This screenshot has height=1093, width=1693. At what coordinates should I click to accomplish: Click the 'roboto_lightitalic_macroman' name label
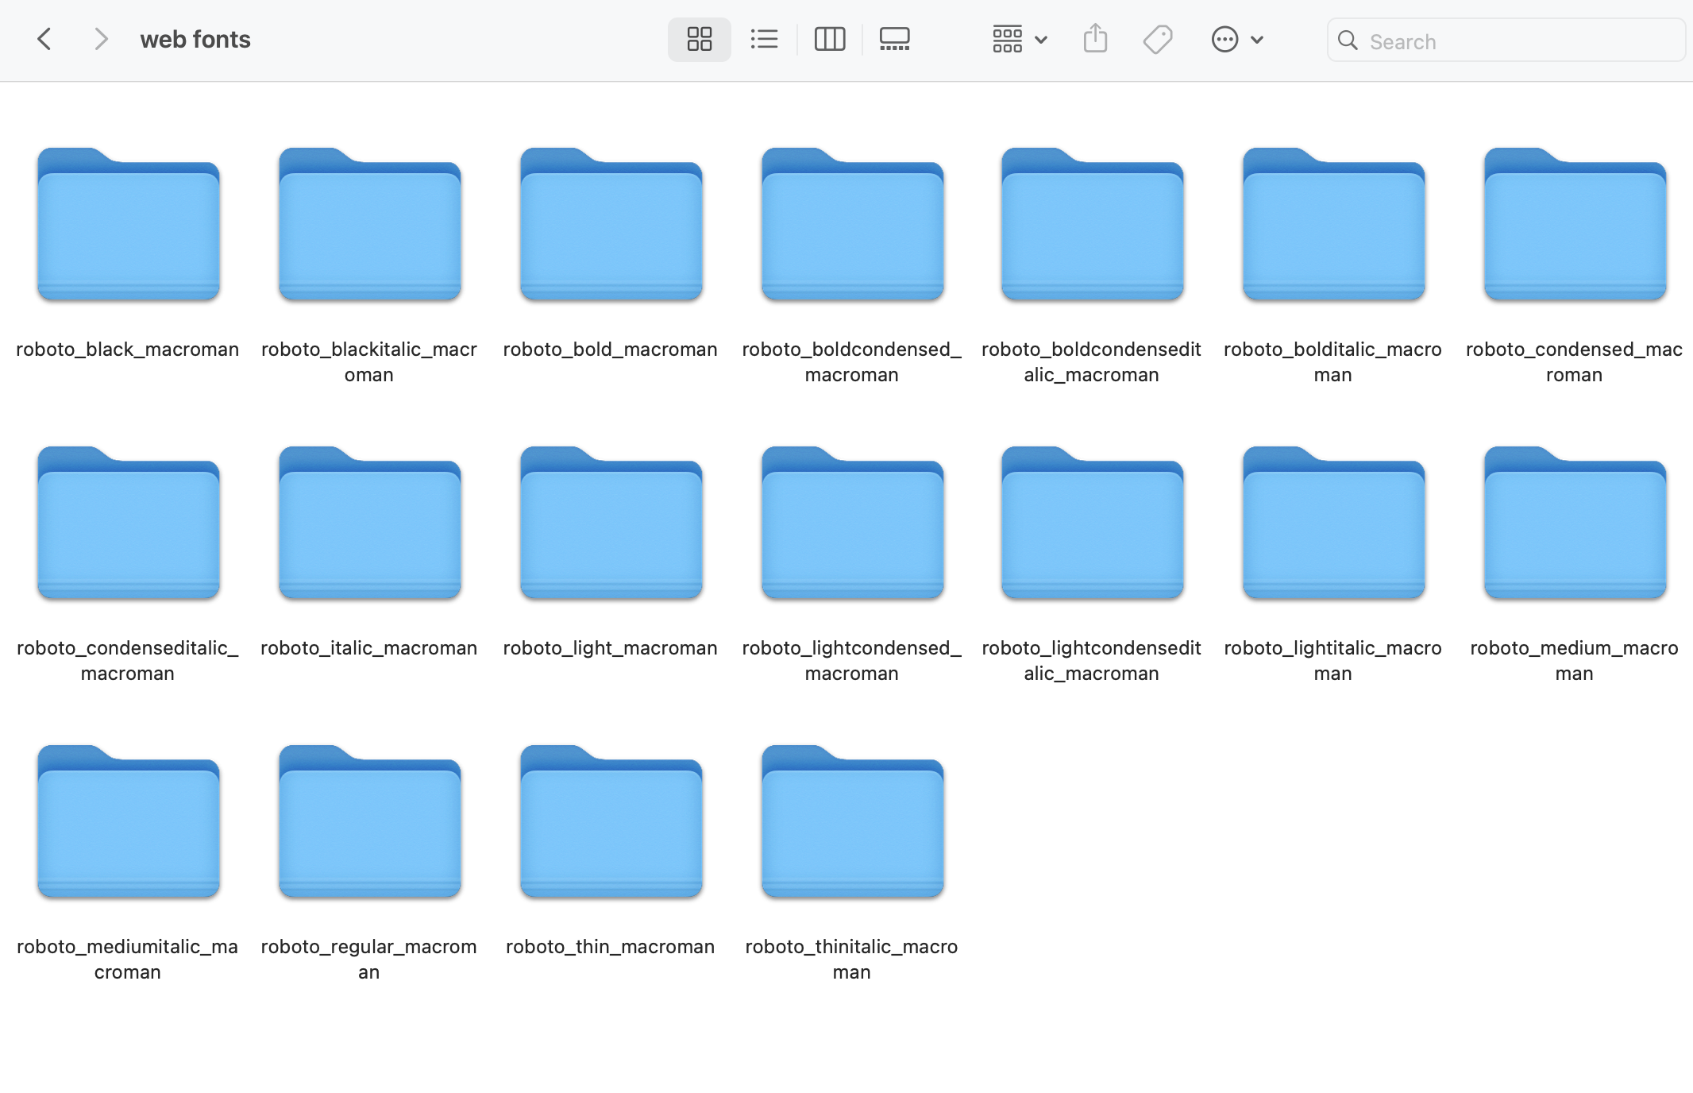(1332, 661)
